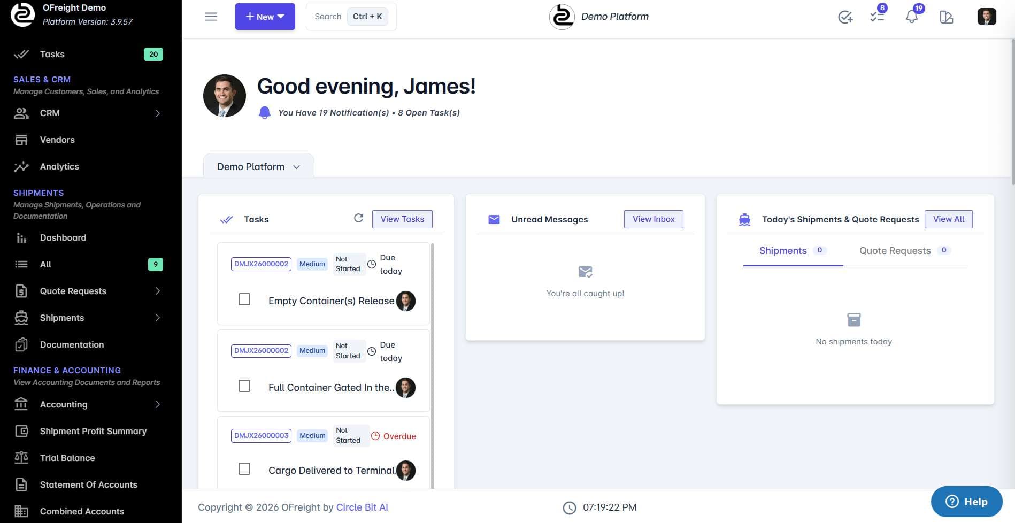The image size is (1015, 523).
Task: Open the Trial Balance scale icon
Action: [x=21, y=458]
